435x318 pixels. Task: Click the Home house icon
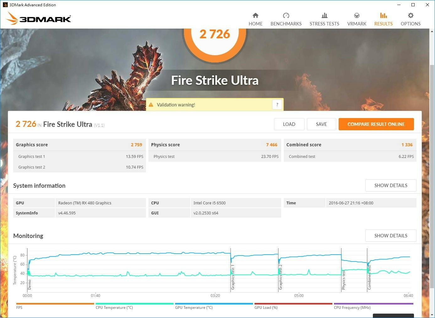click(255, 15)
